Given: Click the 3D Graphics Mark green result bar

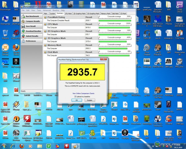Looking at the screenshot, I should (x=113, y=42).
